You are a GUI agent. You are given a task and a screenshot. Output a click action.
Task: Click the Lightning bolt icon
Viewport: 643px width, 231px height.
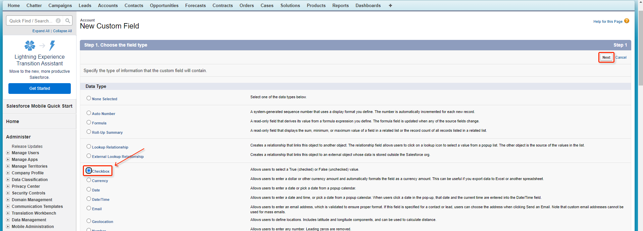(52, 45)
